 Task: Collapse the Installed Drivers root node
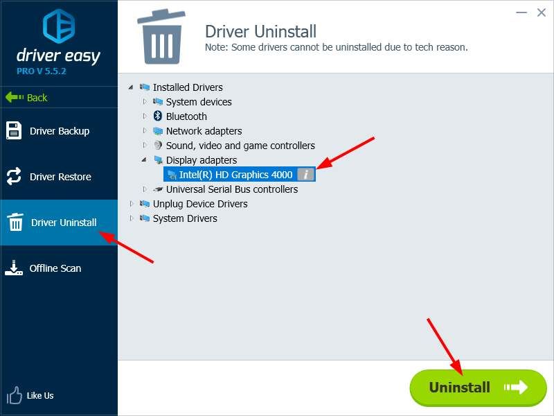(132, 87)
